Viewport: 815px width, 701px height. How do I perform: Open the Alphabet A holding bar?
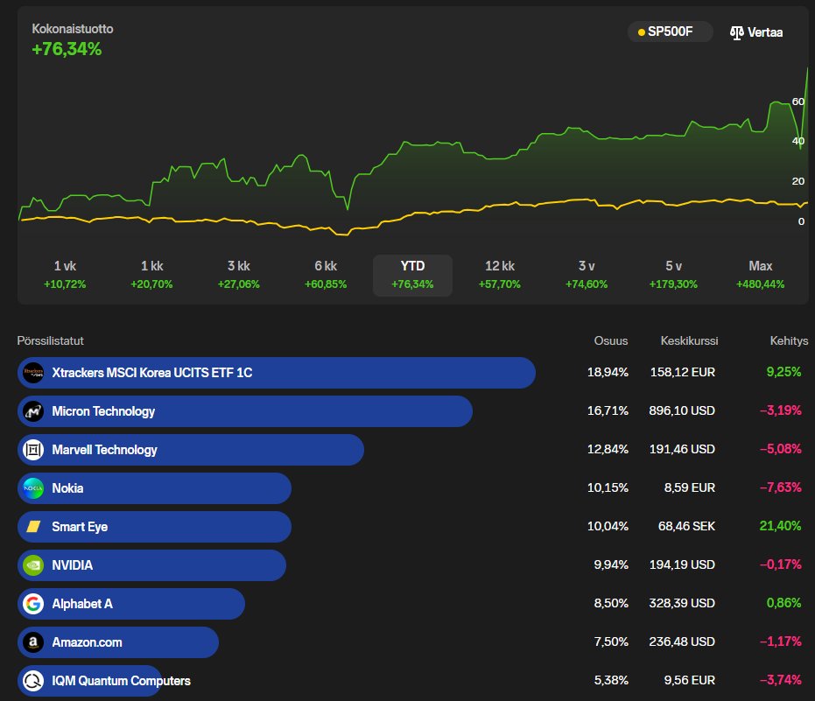(x=131, y=603)
